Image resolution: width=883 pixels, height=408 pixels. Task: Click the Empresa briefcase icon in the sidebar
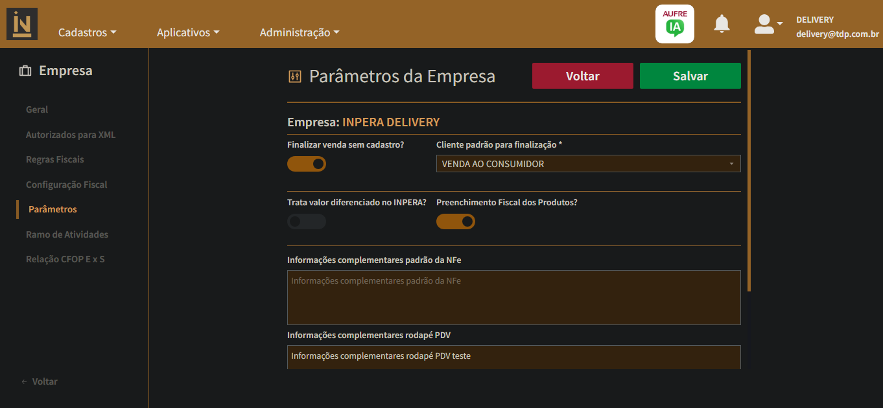click(x=25, y=71)
